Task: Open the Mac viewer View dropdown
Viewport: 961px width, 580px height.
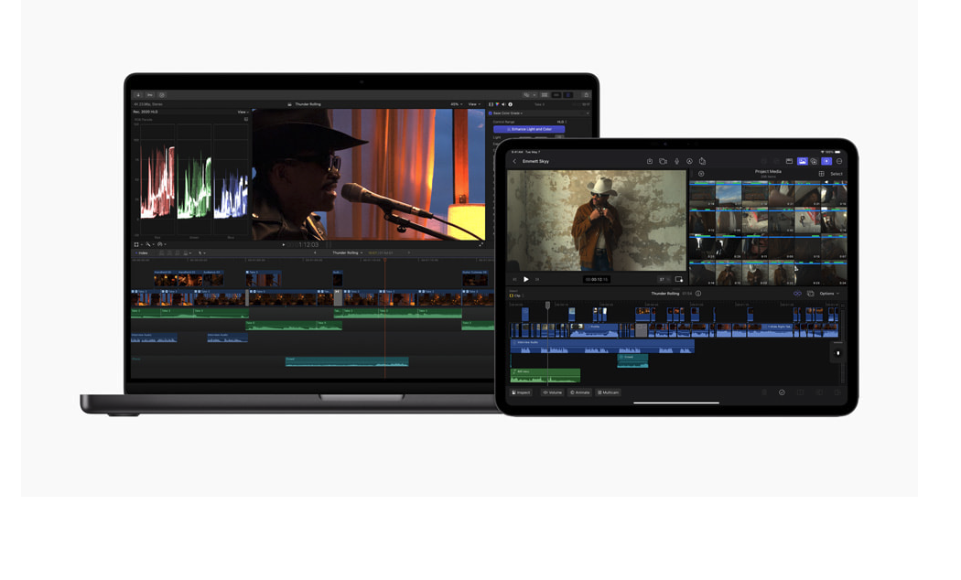Action: coord(474,104)
